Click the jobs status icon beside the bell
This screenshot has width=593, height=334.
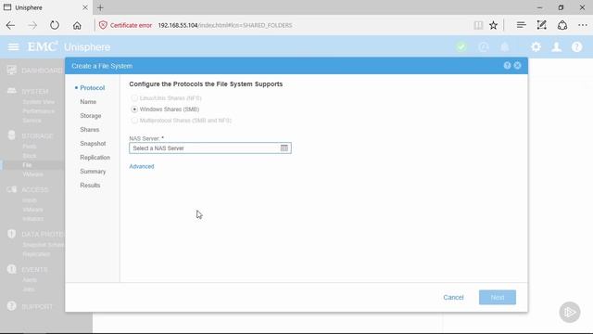(x=484, y=47)
